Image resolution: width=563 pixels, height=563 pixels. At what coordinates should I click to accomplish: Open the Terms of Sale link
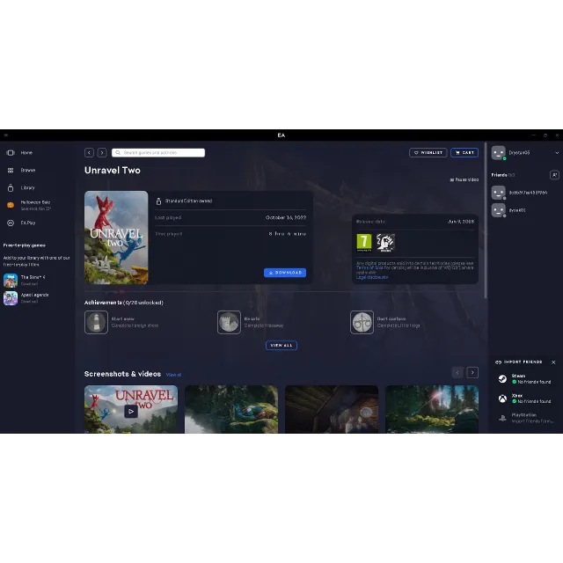[x=369, y=267]
